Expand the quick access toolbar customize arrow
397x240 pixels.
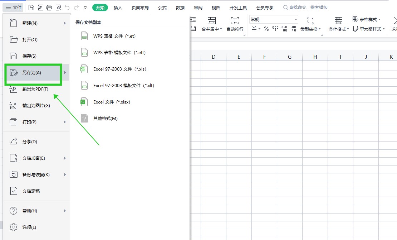point(85,8)
